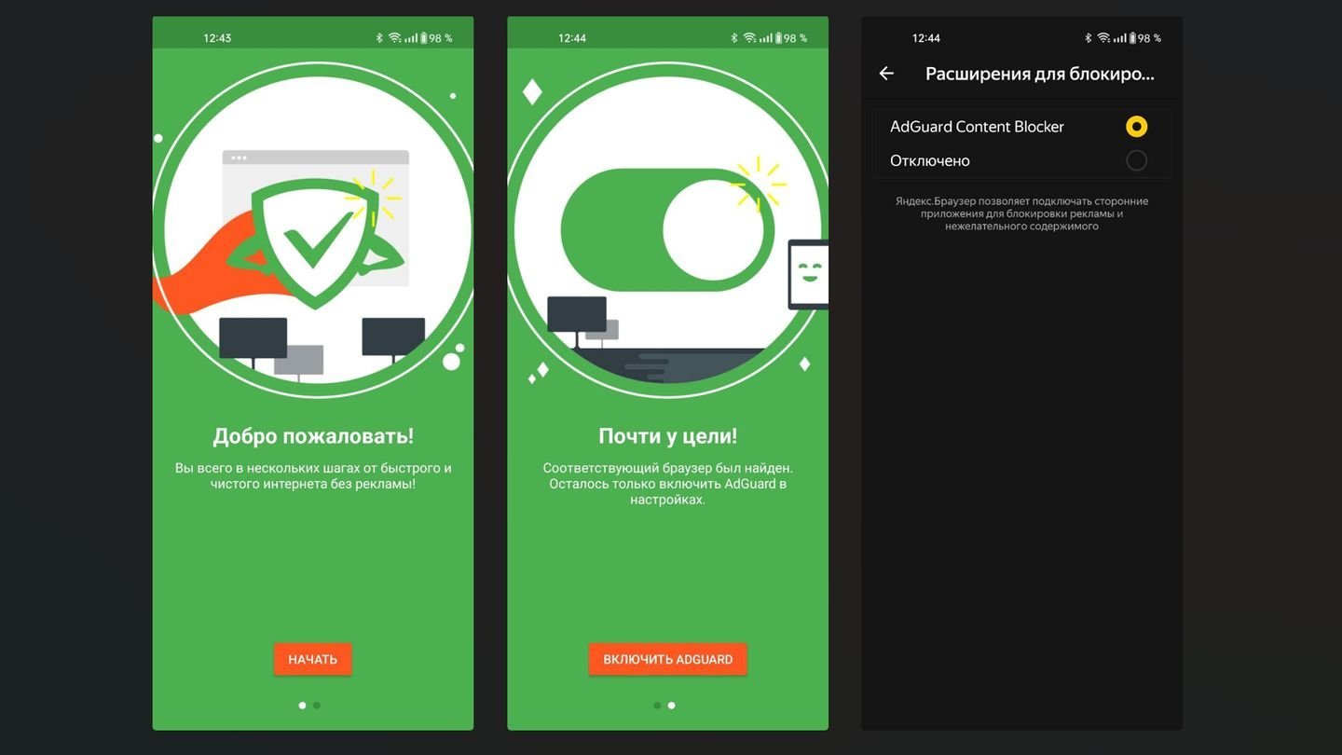Image resolution: width=1342 pixels, height=755 pixels.
Task: Tap the ВКЛЮЧИТЬ ADGUARD button
Action: point(667,659)
